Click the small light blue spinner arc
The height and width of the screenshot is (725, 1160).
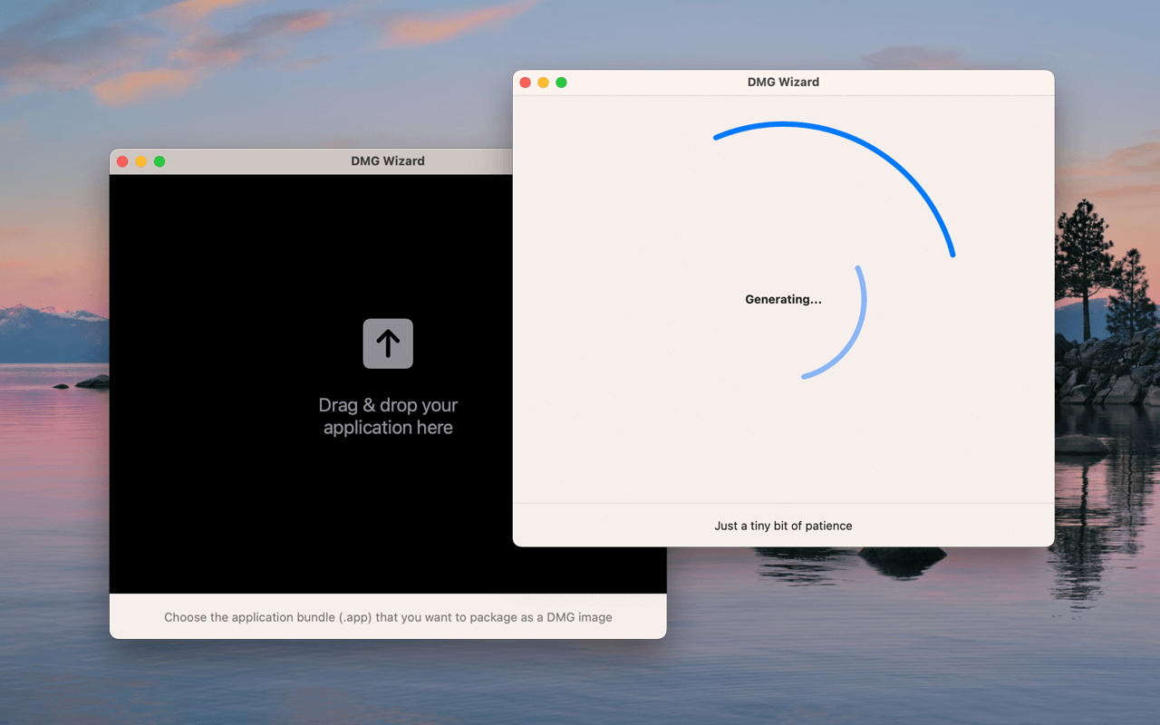click(854, 336)
